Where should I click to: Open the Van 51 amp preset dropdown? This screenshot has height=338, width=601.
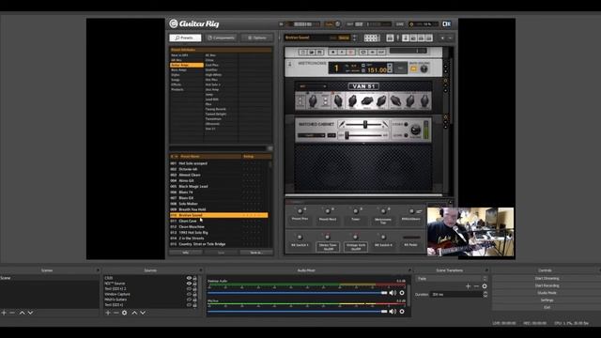click(313, 86)
